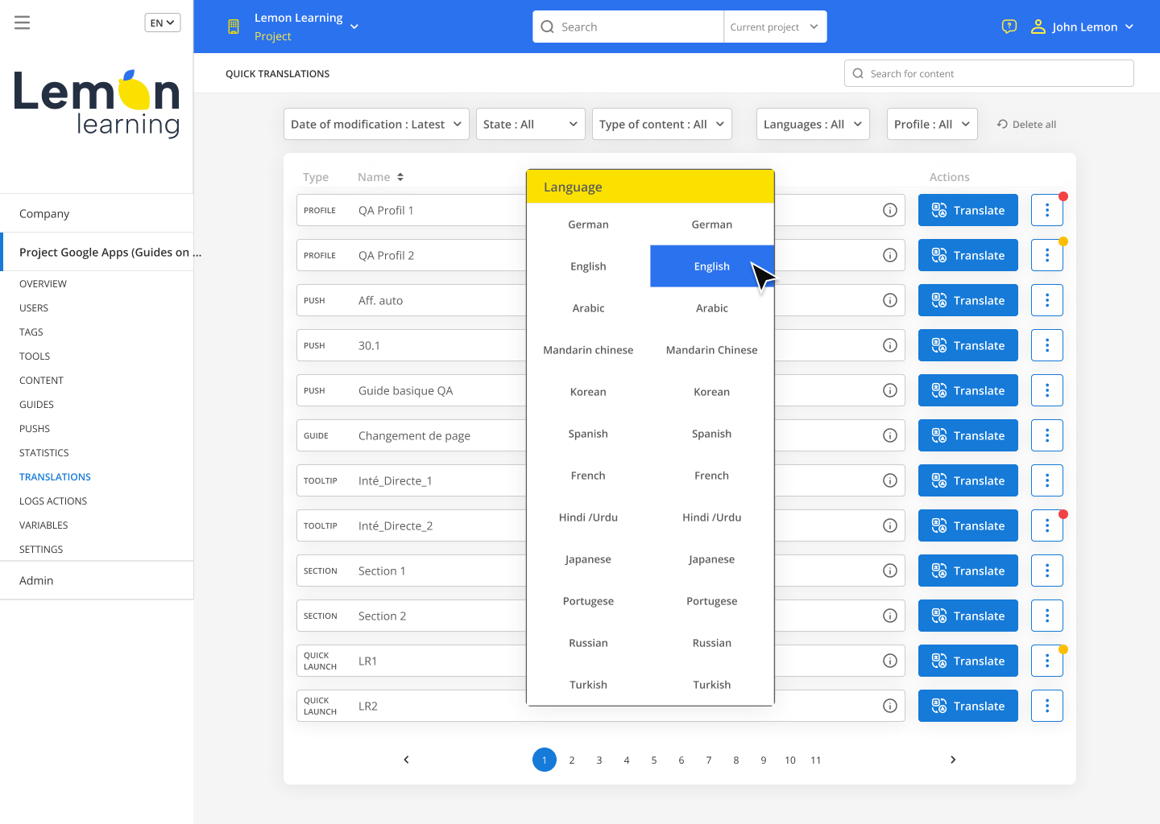
Task: Click the Delete all icon
Action: coord(1001,124)
